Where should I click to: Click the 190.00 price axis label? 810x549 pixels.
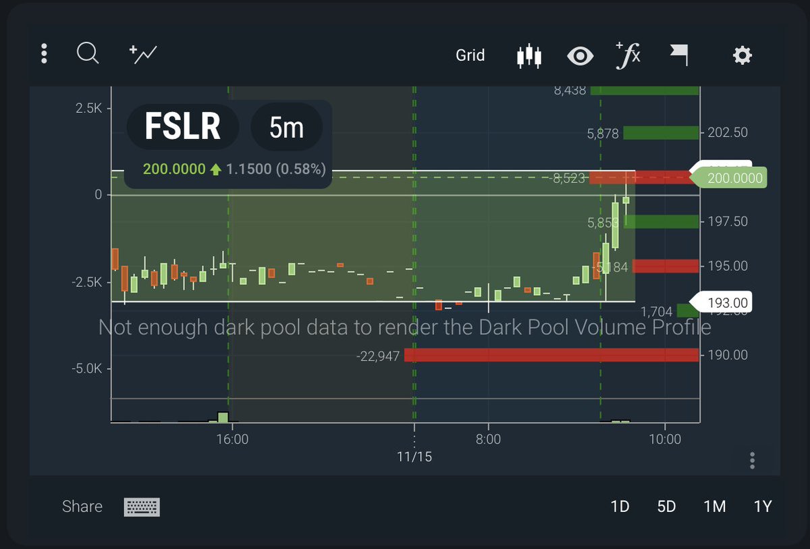728,355
